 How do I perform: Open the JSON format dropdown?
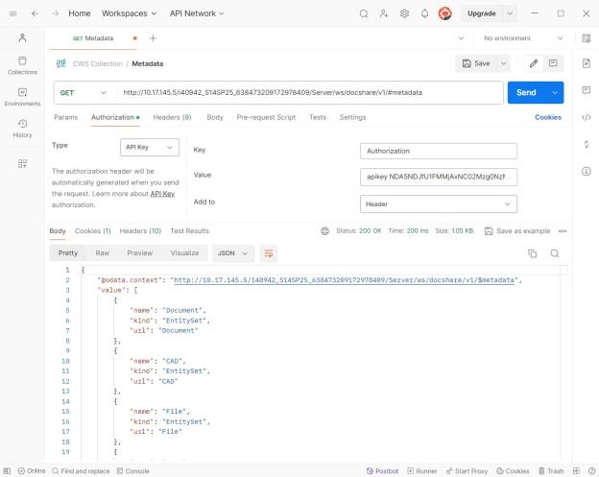pyautogui.click(x=233, y=253)
